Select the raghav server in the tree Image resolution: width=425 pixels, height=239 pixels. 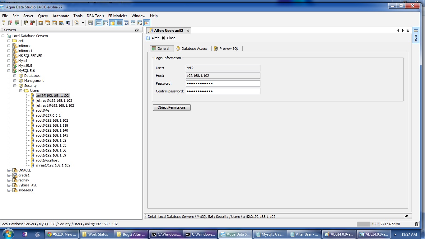tap(24, 180)
